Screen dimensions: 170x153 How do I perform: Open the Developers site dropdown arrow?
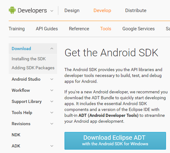pyautogui.click(x=52, y=11)
